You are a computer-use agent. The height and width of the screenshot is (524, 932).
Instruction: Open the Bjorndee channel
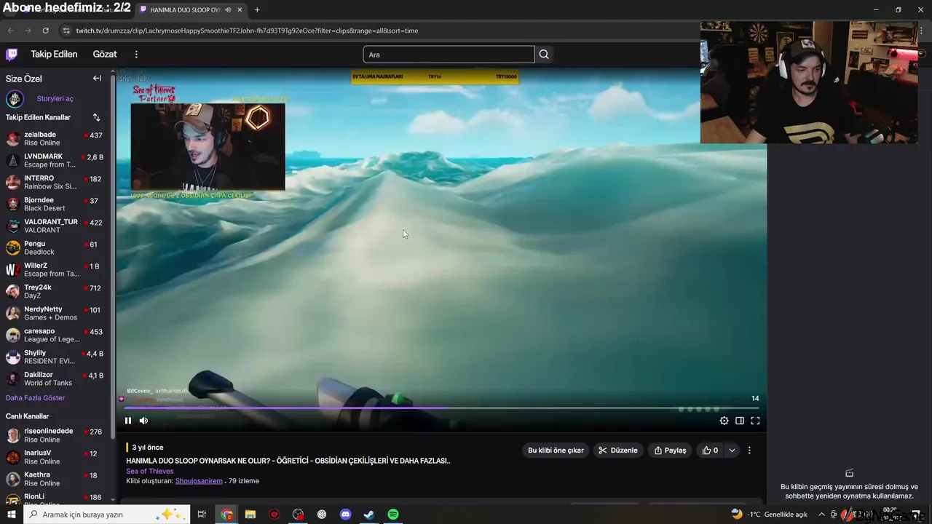point(55,204)
